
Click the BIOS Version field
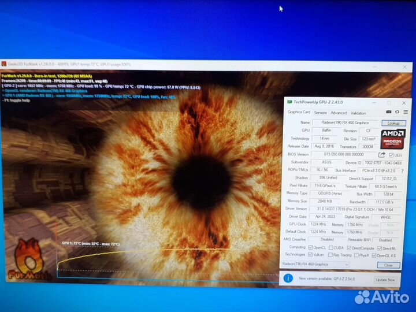[344, 154]
